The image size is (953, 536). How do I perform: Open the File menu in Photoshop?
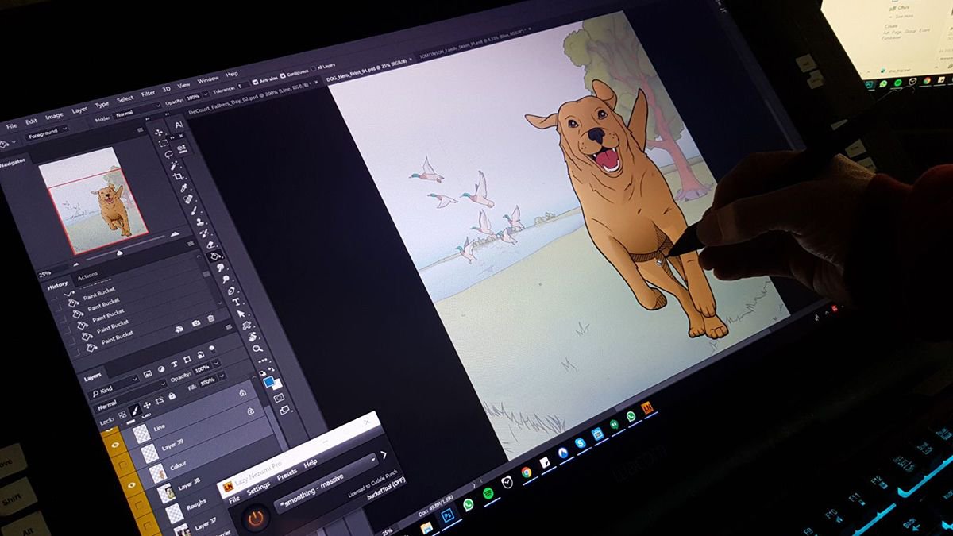coord(12,126)
